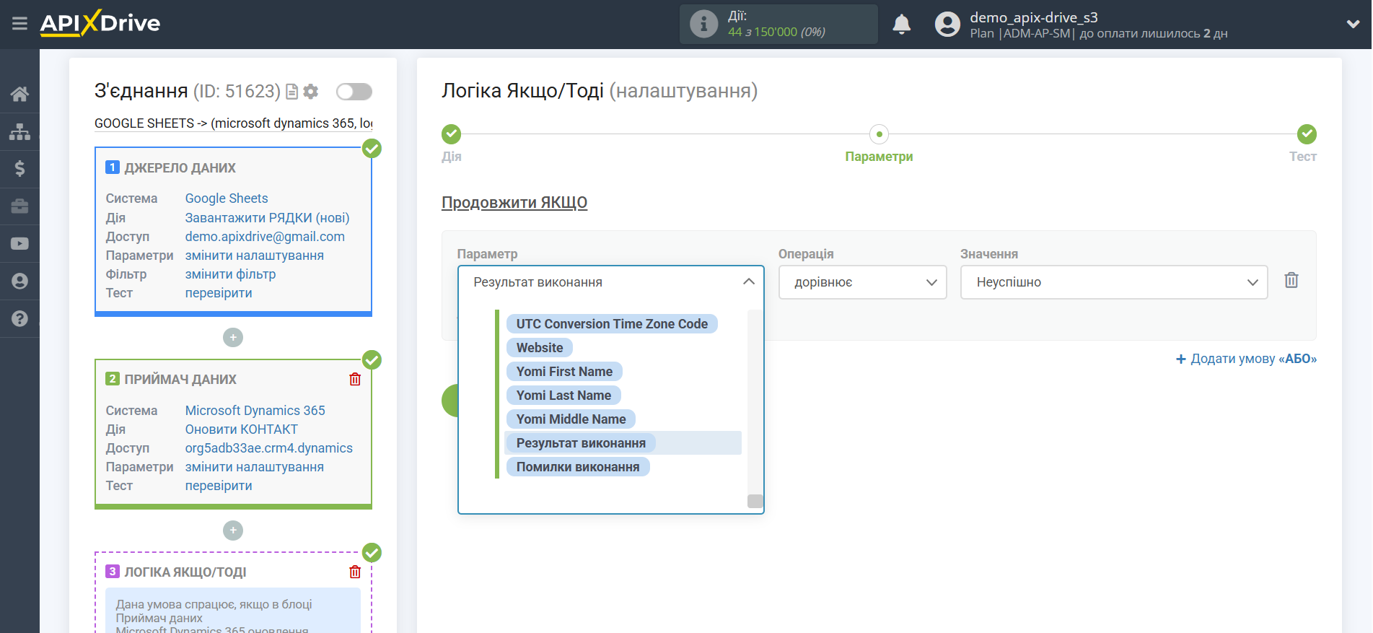
Task: Open the actions info icon
Action: (x=703, y=24)
